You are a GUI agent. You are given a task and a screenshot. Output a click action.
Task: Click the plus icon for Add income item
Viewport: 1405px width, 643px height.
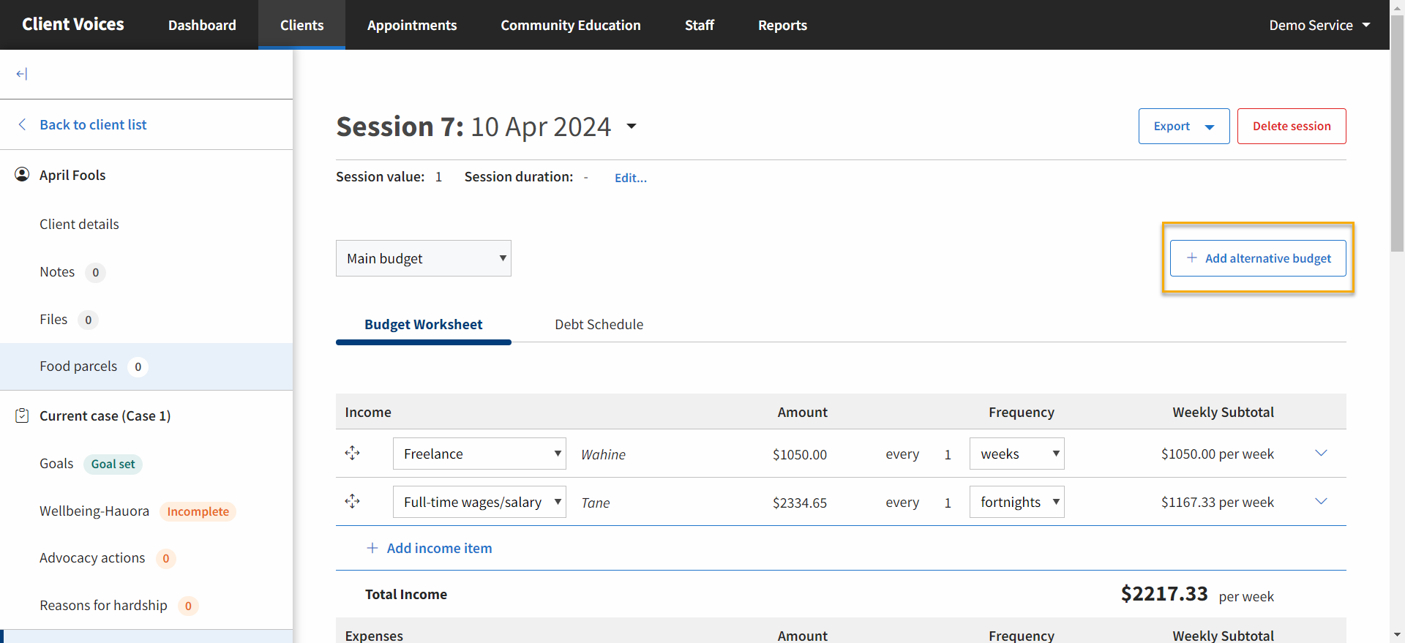coord(372,548)
